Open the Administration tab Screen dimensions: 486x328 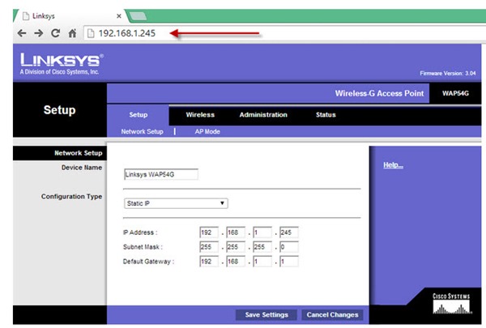tap(263, 115)
